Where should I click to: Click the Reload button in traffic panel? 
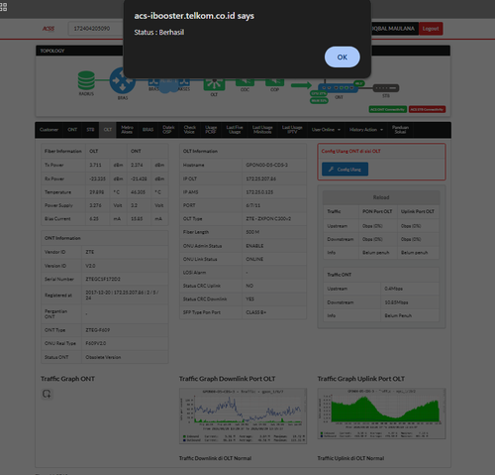click(381, 197)
